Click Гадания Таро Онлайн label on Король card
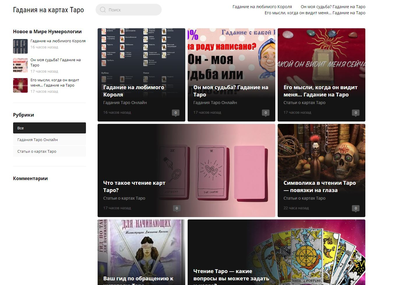Viewport: 400px width, 285px height. click(125, 103)
